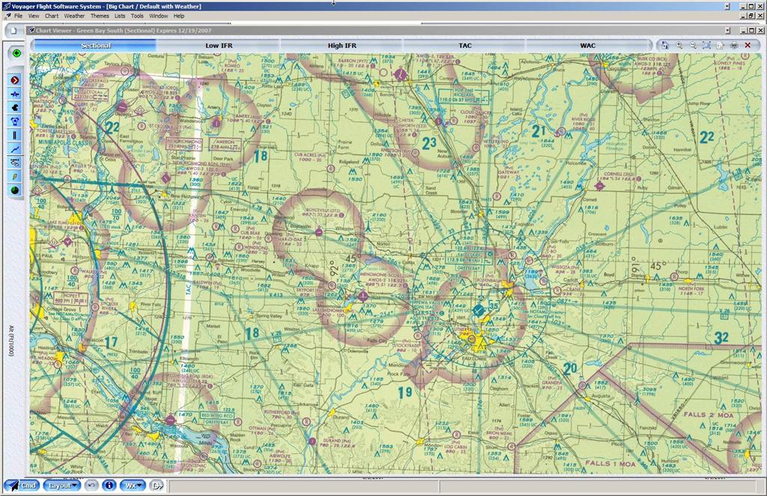Image resolution: width=767 pixels, height=496 pixels.
Task: Open the Window menu
Action: [x=159, y=16]
